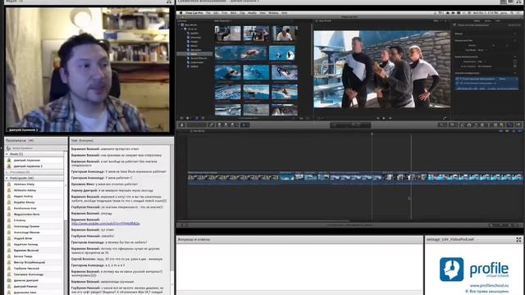Image resolution: width=525 pixels, height=295 pixels.
Task: Select the man in white shirt clip thumbnail
Action: click(285, 34)
